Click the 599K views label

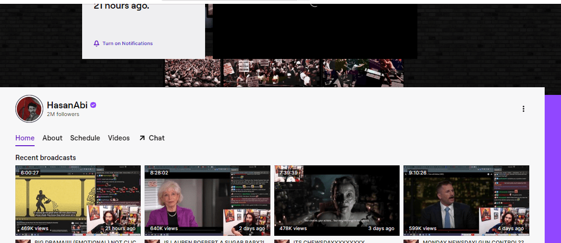pos(423,228)
